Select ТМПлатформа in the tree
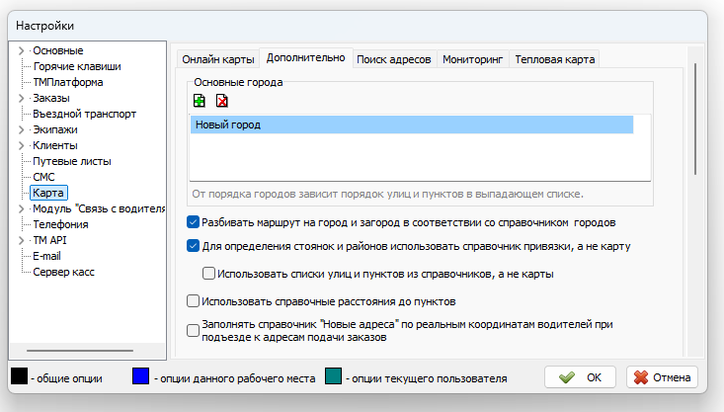724x412 pixels. 68,82
